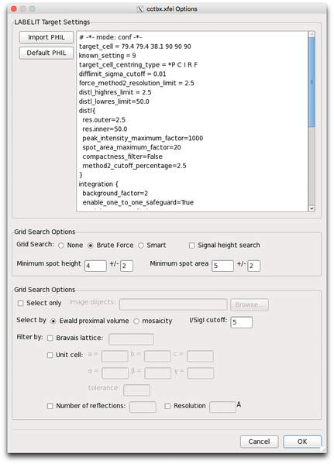Viewport: 334px width, 464px height.
Task: Click the I/SigI cutoff field
Action: coord(241,322)
